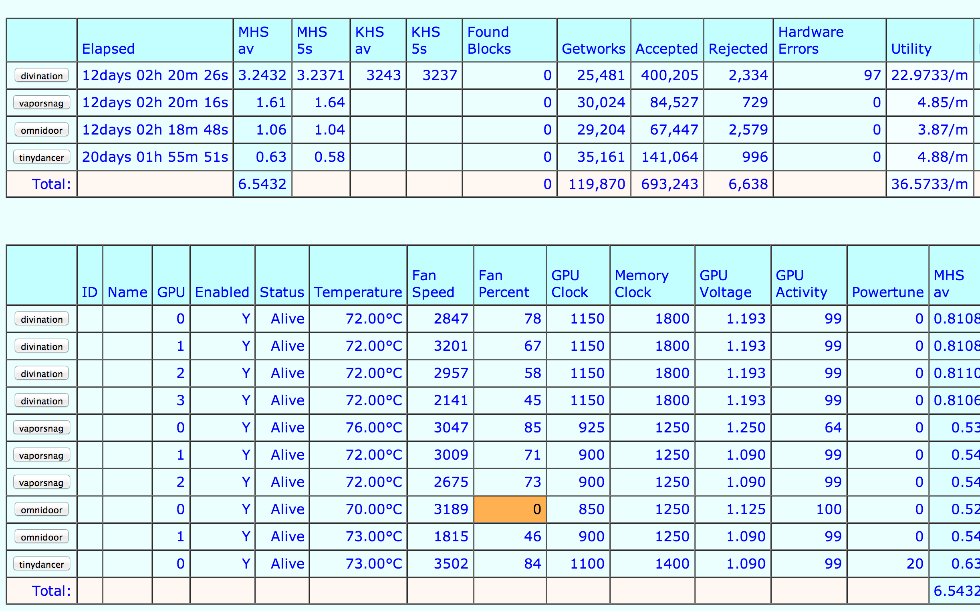Click the Utility column header
The height and width of the screenshot is (611, 980).
(930, 40)
